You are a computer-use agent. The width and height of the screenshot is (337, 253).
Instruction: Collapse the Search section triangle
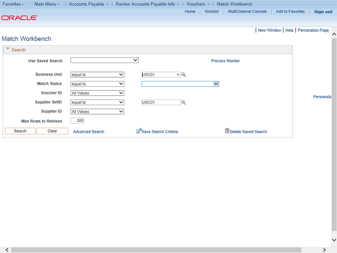coord(8,49)
